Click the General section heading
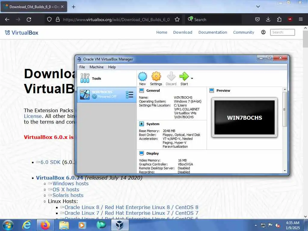 [153, 91]
